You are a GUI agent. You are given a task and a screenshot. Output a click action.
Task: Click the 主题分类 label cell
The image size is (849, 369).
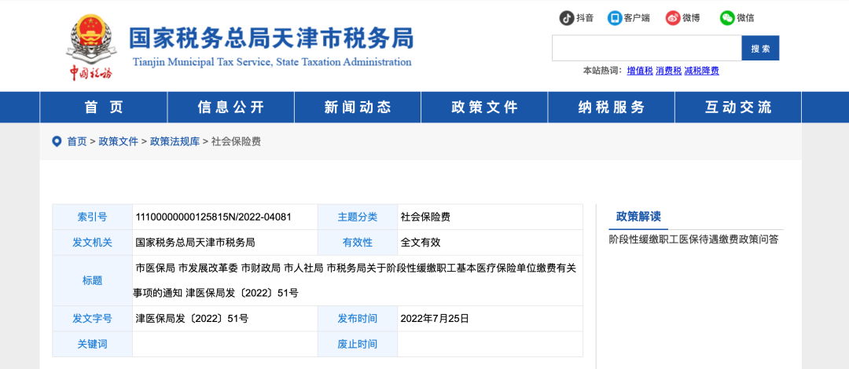click(358, 217)
